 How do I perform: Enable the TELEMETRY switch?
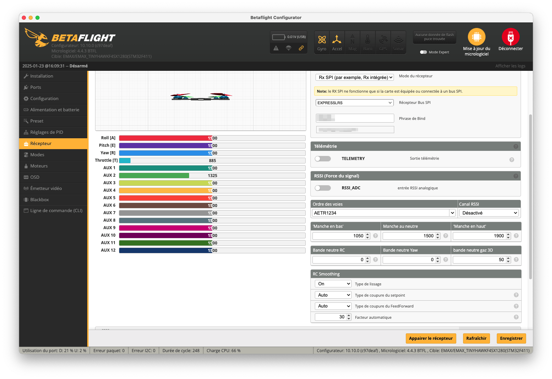point(323,159)
